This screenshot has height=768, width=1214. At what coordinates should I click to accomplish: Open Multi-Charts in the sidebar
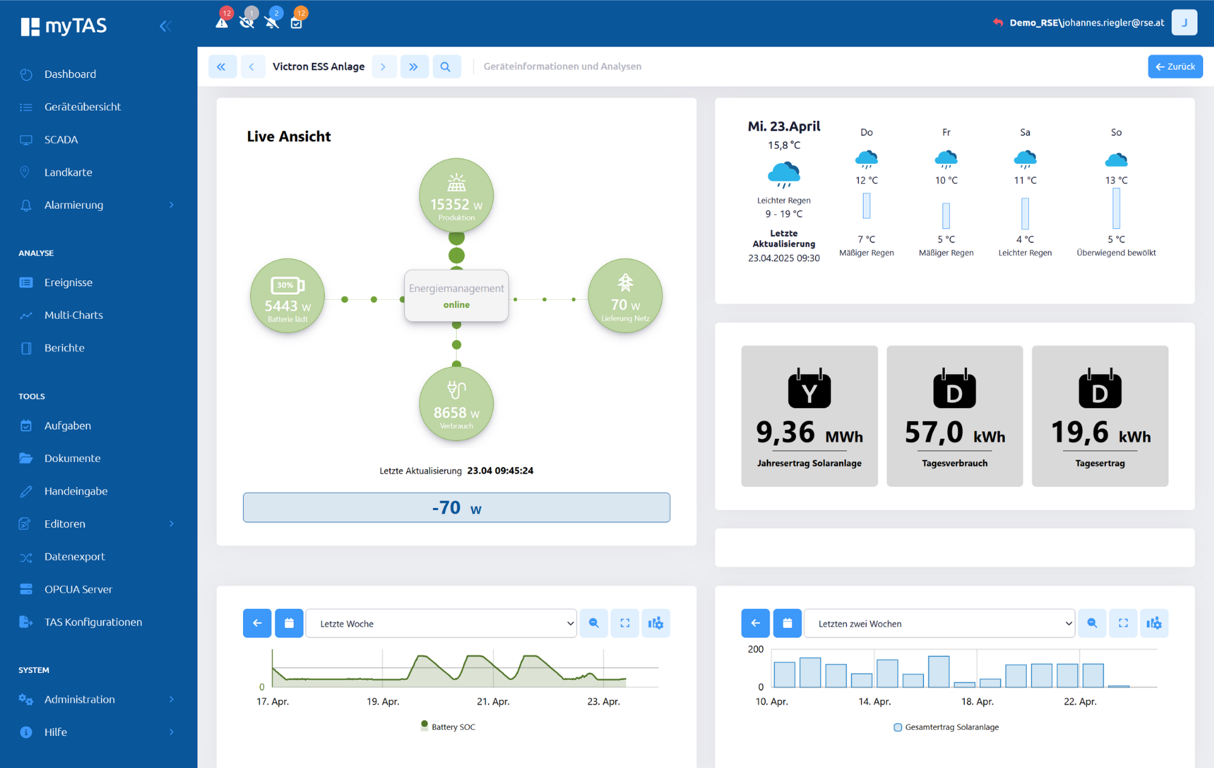pyautogui.click(x=74, y=315)
